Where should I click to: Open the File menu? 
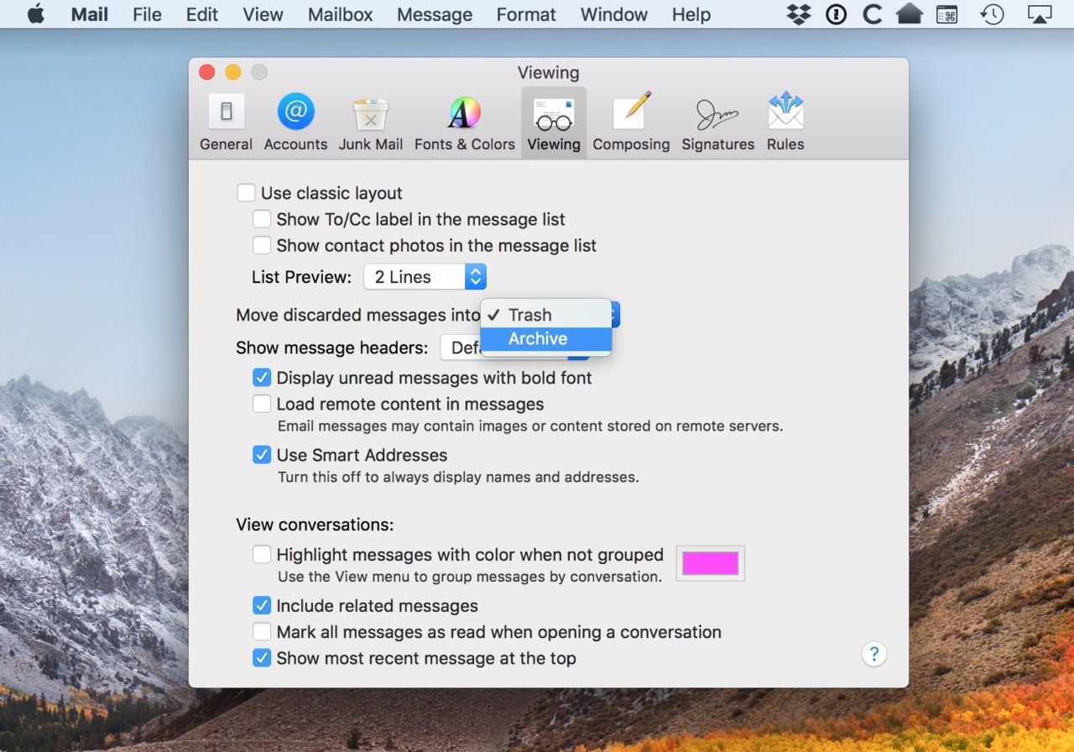147,14
